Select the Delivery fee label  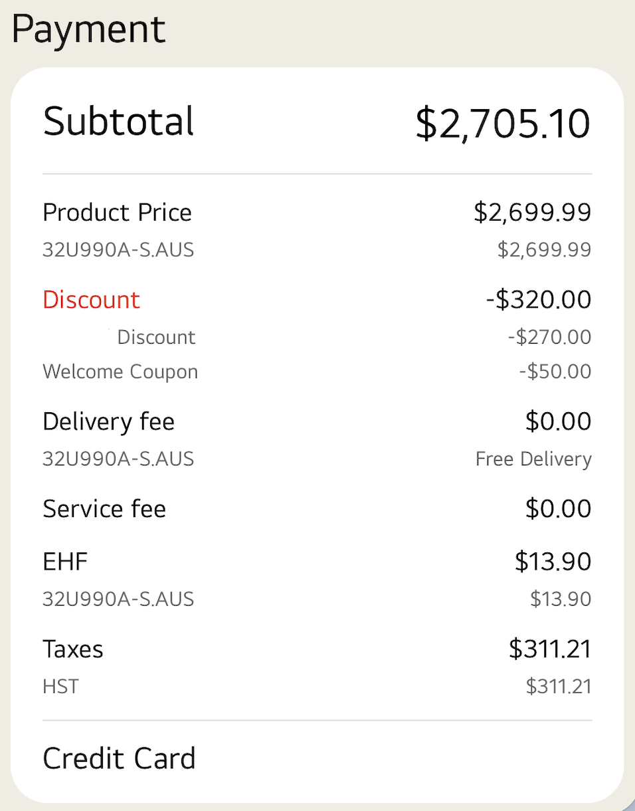click(x=108, y=421)
